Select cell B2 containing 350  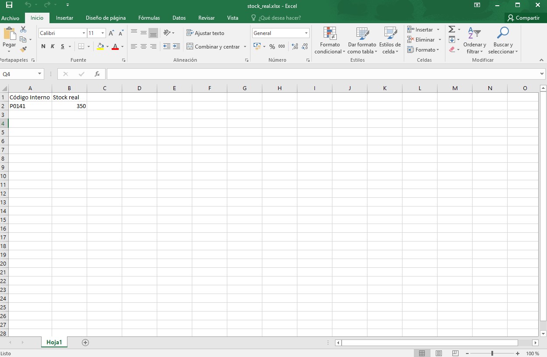[69, 106]
